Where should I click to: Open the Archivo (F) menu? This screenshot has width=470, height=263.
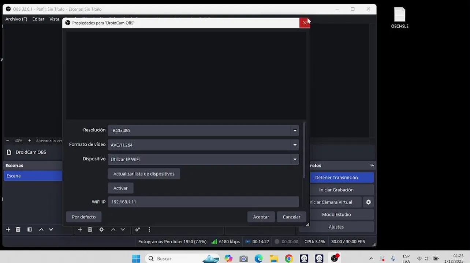point(16,19)
